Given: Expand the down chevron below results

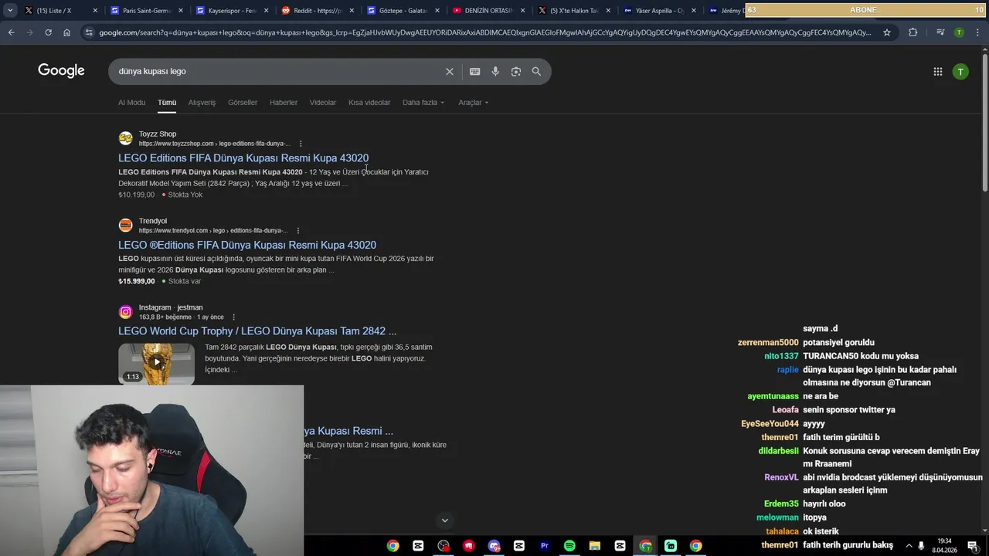Looking at the screenshot, I should pyautogui.click(x=444, y=520).
